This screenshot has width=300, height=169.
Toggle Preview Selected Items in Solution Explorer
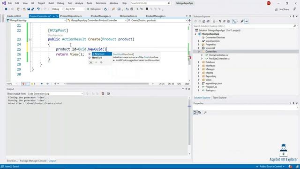[246, 21]
